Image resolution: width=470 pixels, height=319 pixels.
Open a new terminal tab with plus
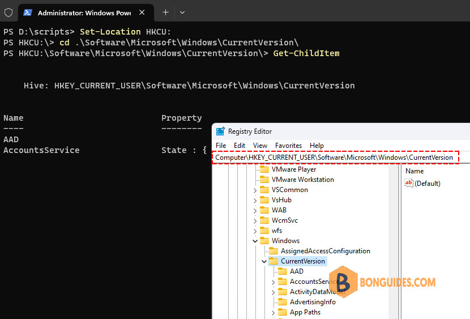tap(165, 12)
